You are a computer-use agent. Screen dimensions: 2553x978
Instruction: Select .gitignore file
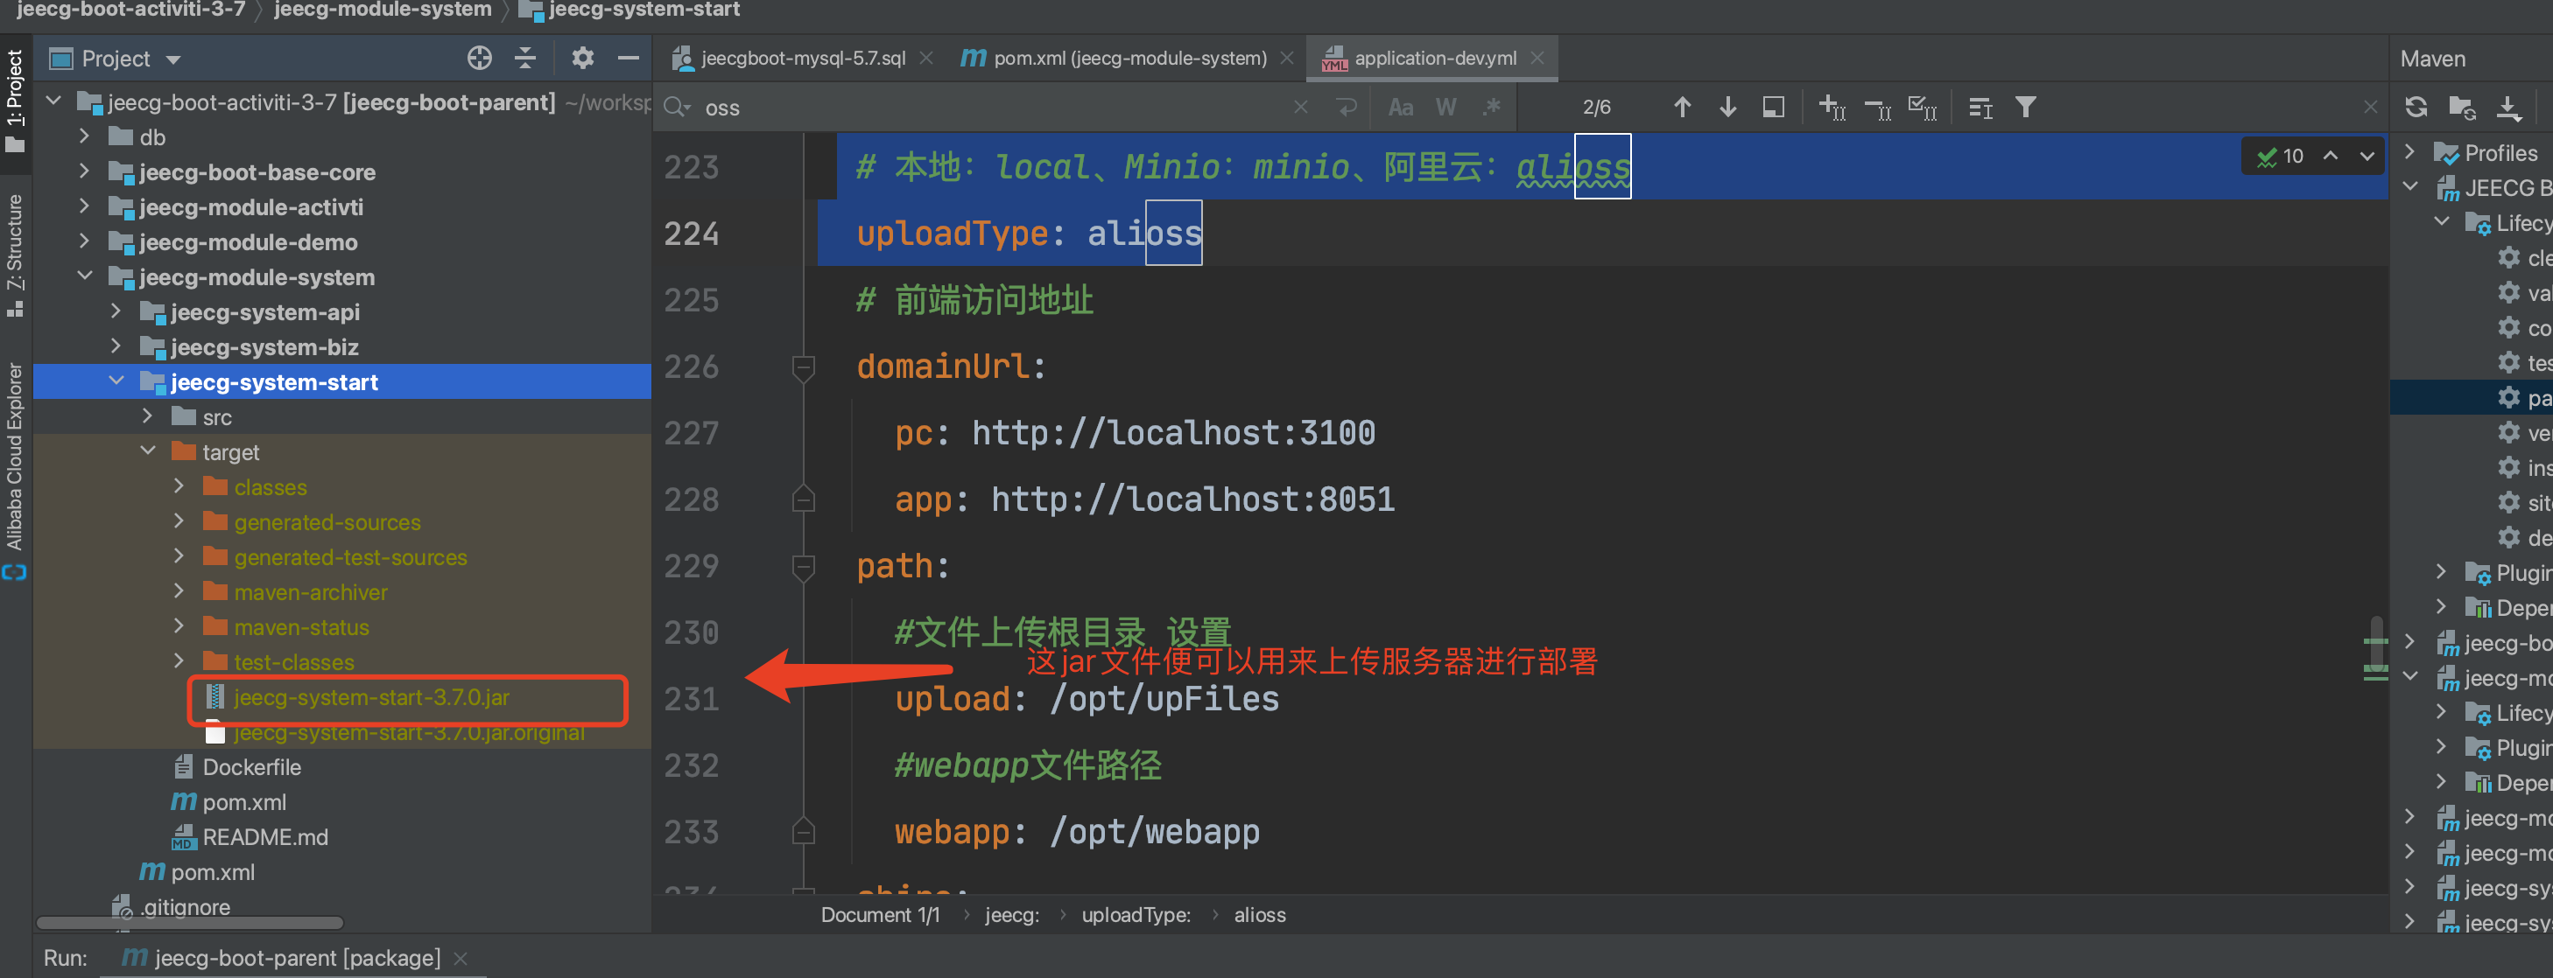click(x=186, y=907)
